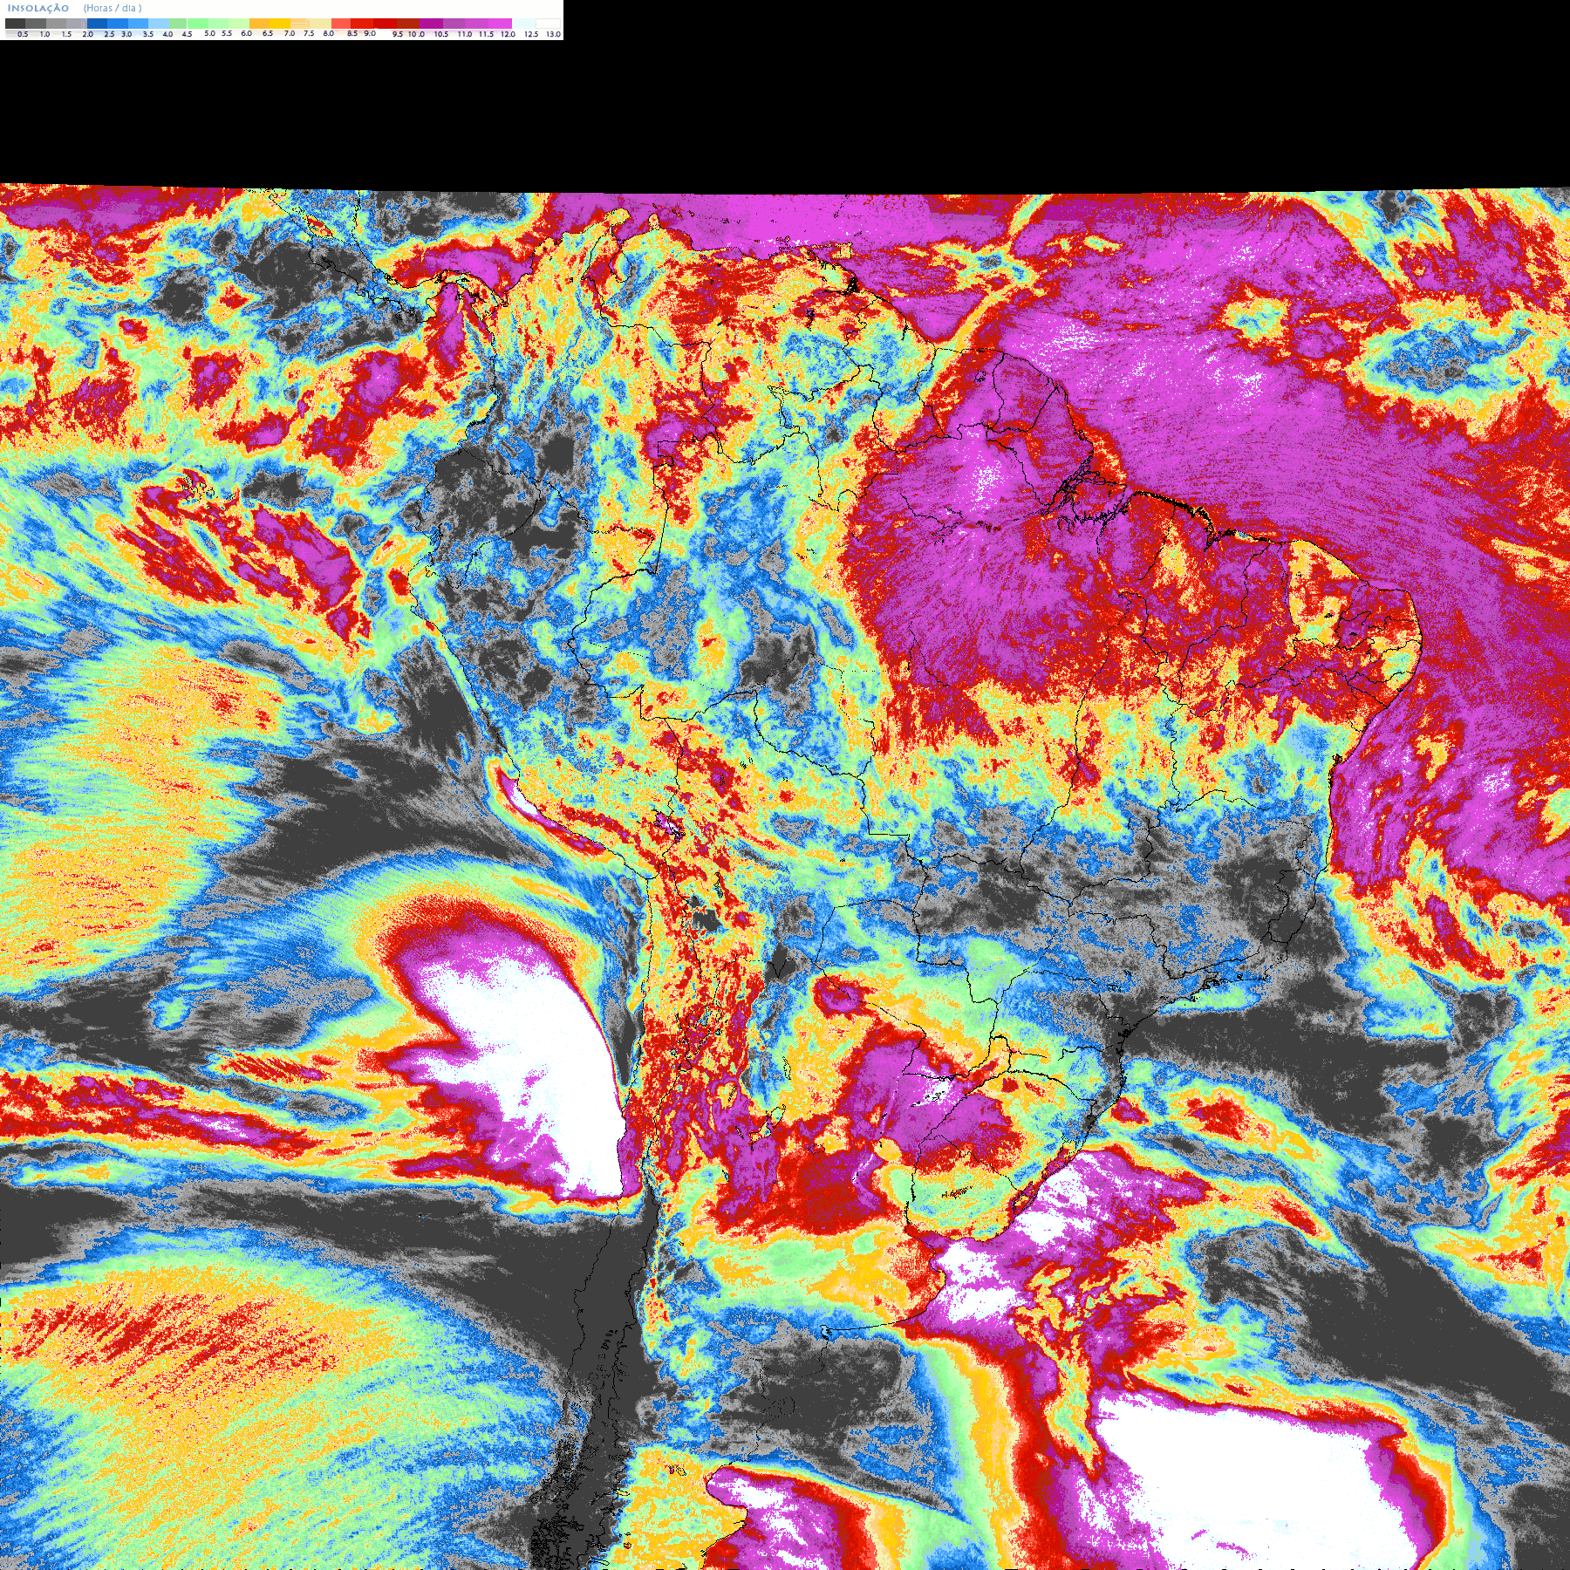The width and height of the screenshot is (1570, 1570).
Task: Click the 8.5 scale label
Action: coord(352,33)
